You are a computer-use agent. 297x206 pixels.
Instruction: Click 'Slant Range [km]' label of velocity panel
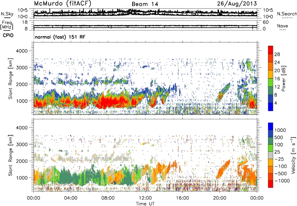(x=10, y=155)
